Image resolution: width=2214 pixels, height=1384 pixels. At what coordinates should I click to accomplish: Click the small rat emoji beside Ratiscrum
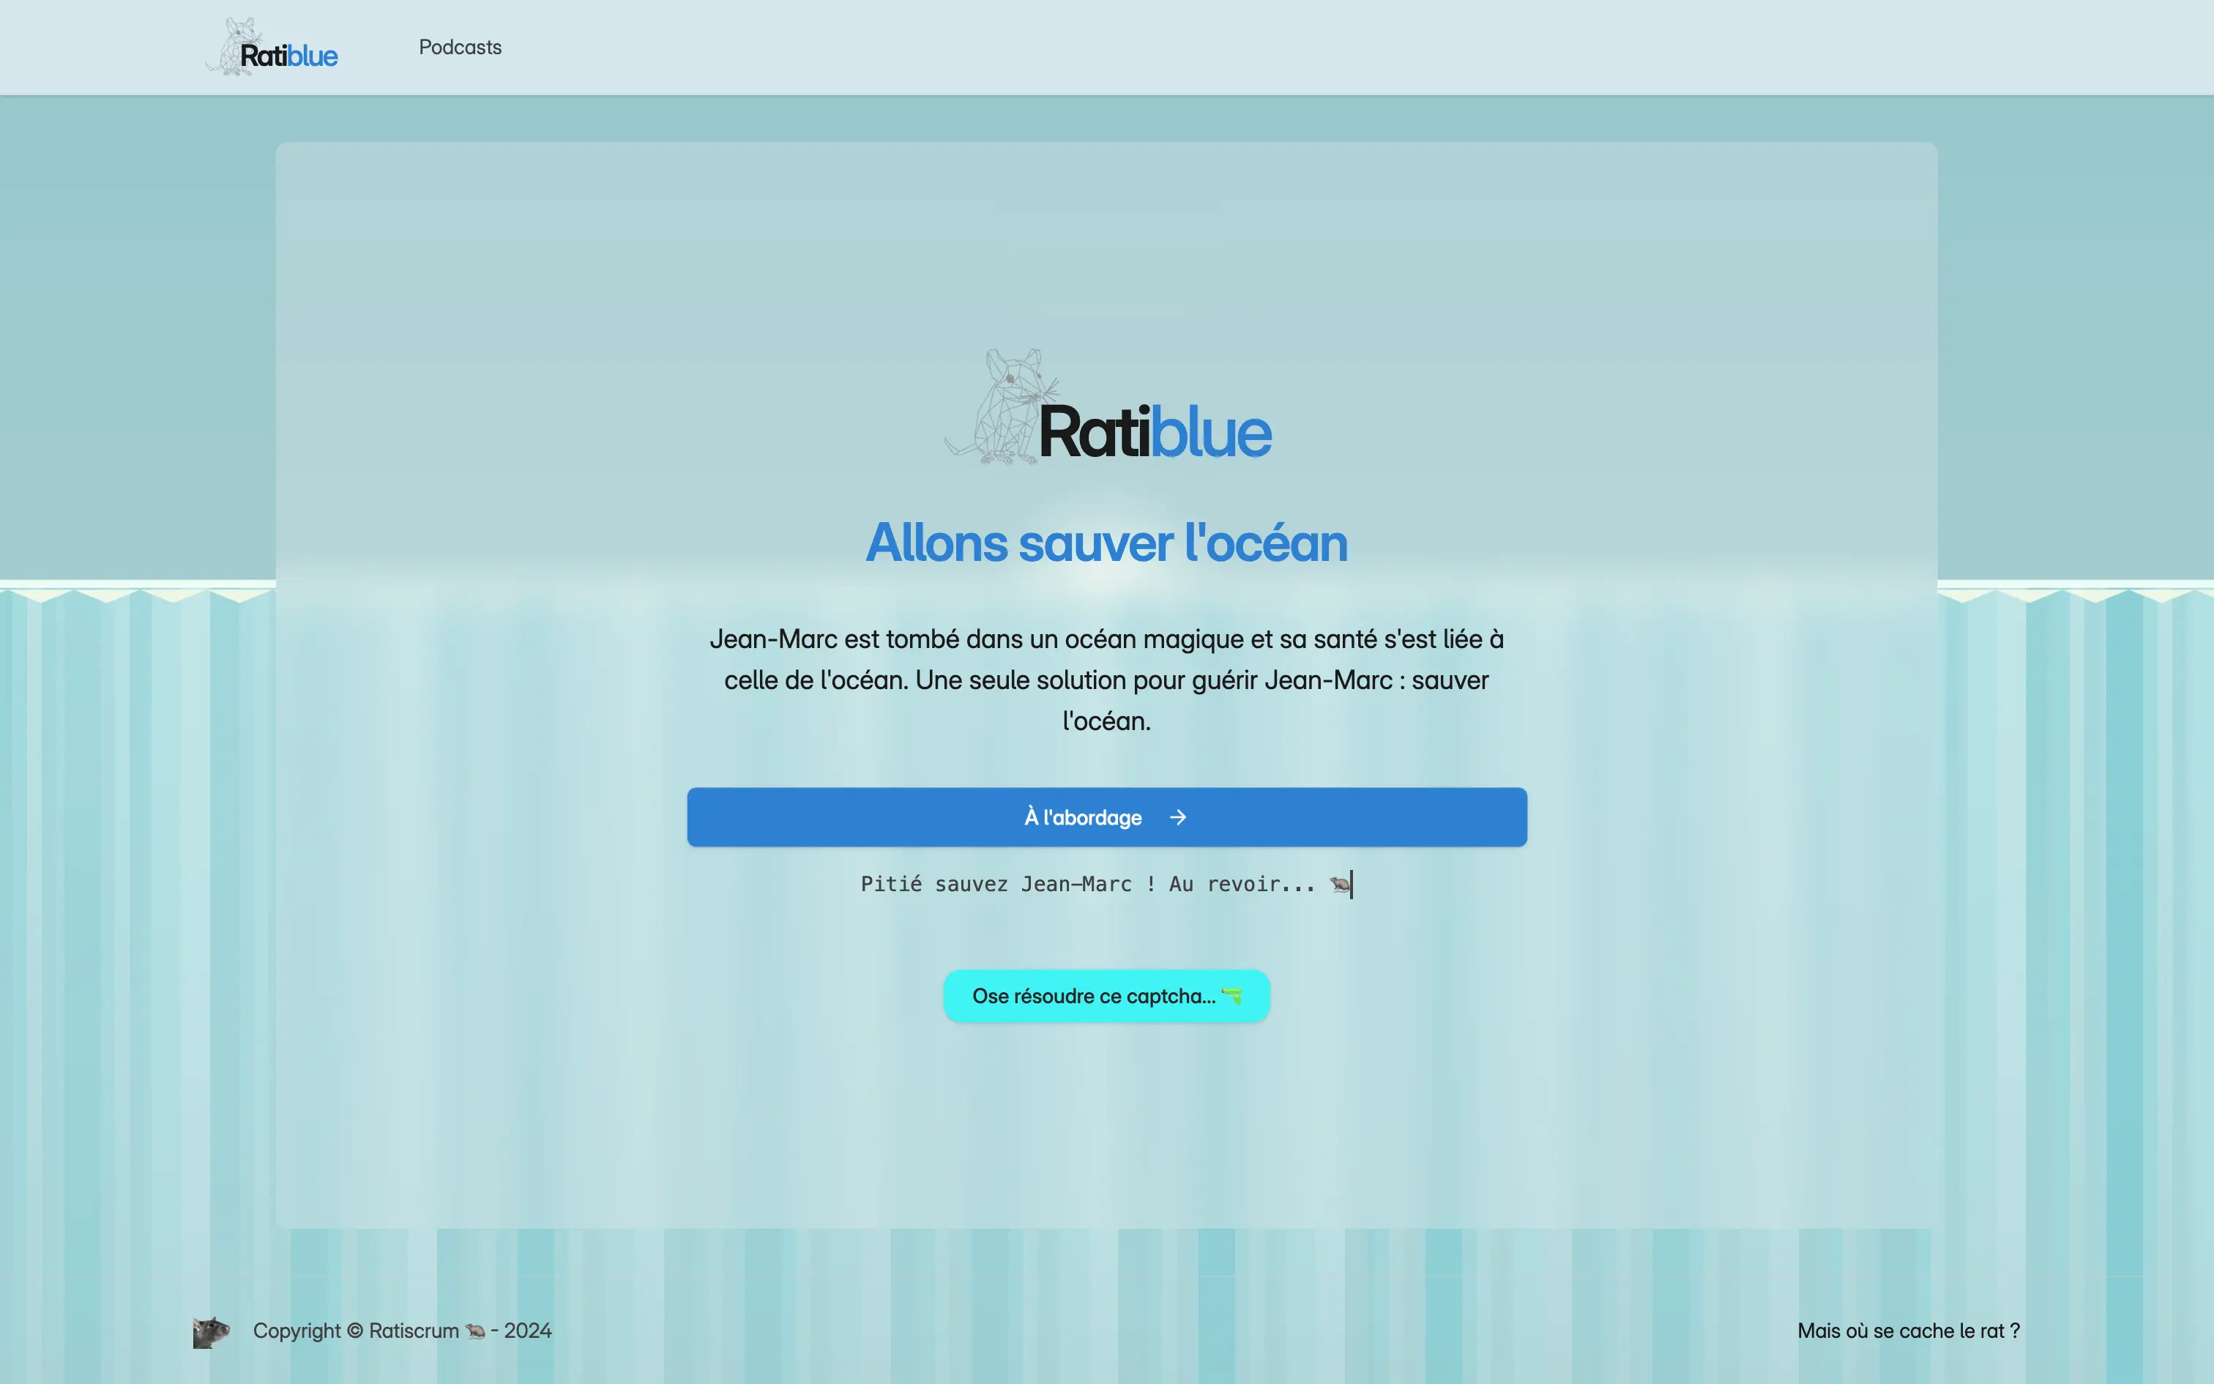[475, 1332]
